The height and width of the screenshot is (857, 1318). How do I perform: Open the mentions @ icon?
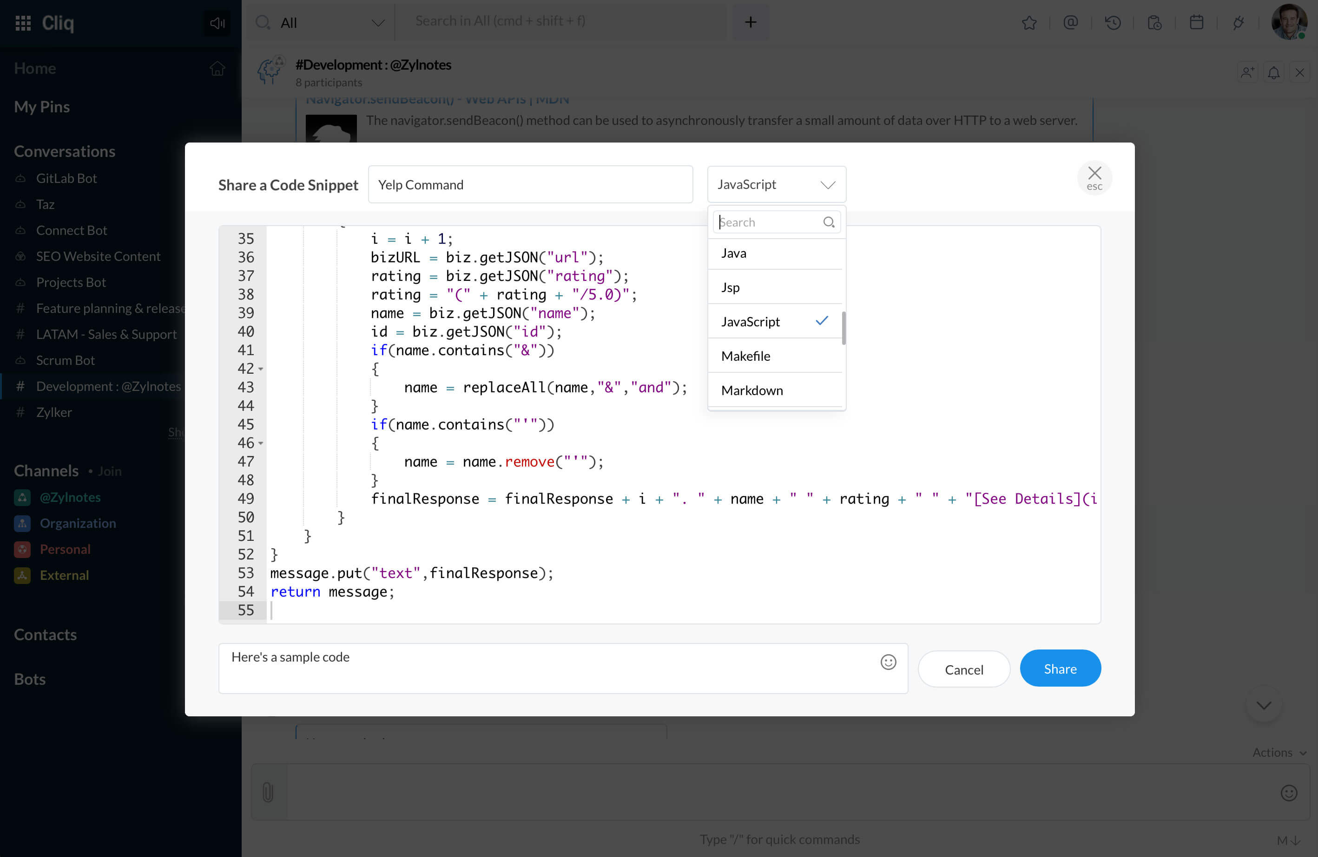1070,23
